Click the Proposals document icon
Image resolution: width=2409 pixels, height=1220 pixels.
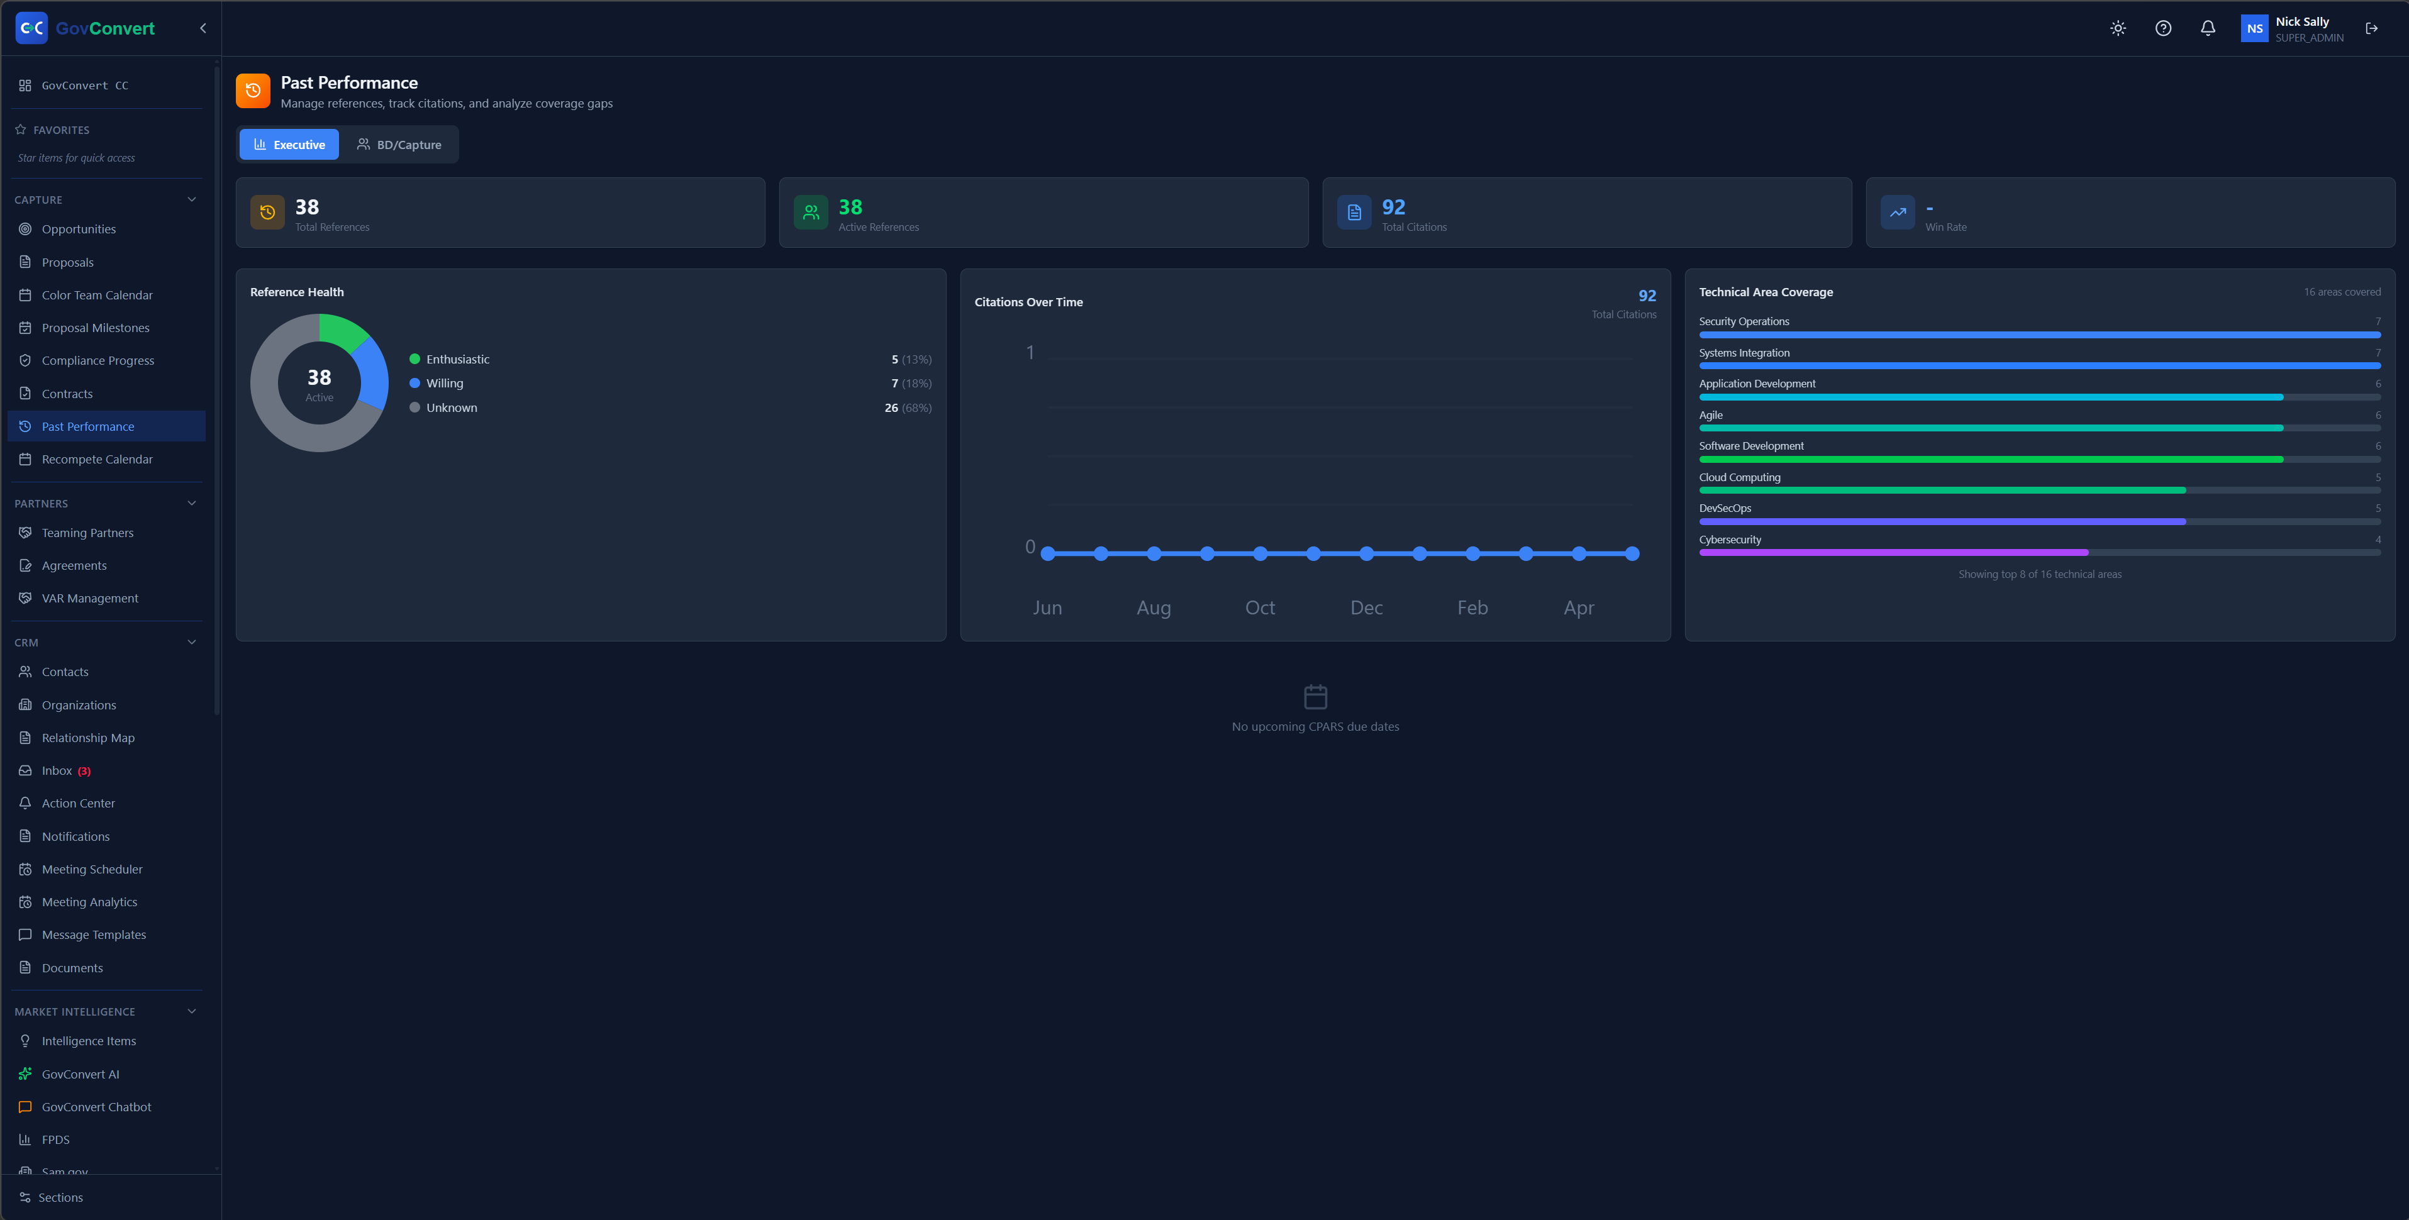(x=25, y=262)
